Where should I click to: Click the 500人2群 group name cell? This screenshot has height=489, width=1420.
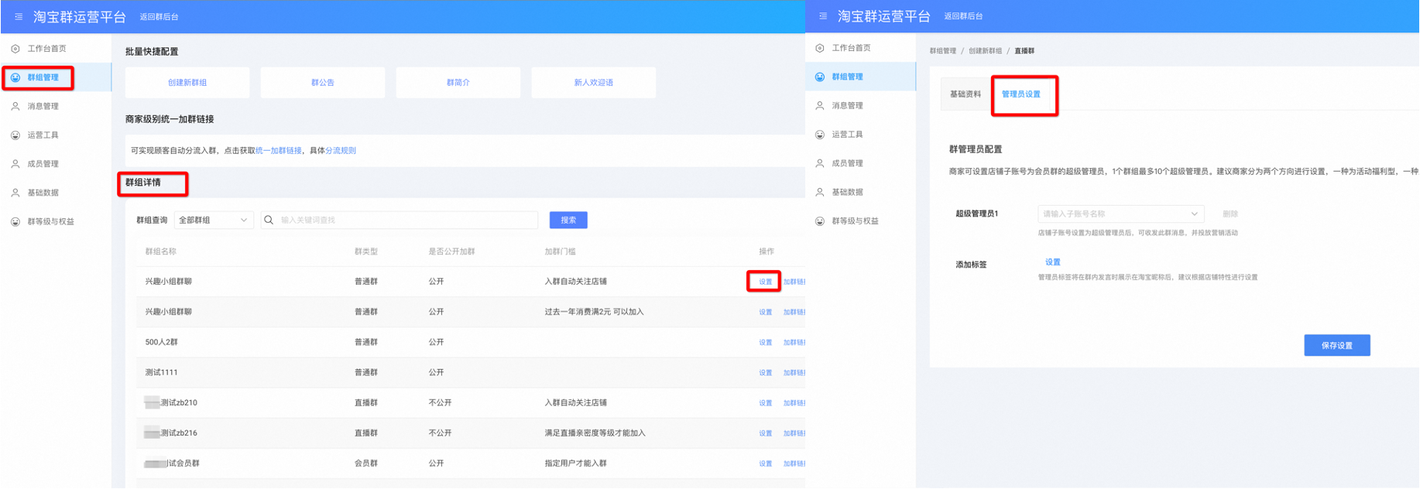click(162, 342)
